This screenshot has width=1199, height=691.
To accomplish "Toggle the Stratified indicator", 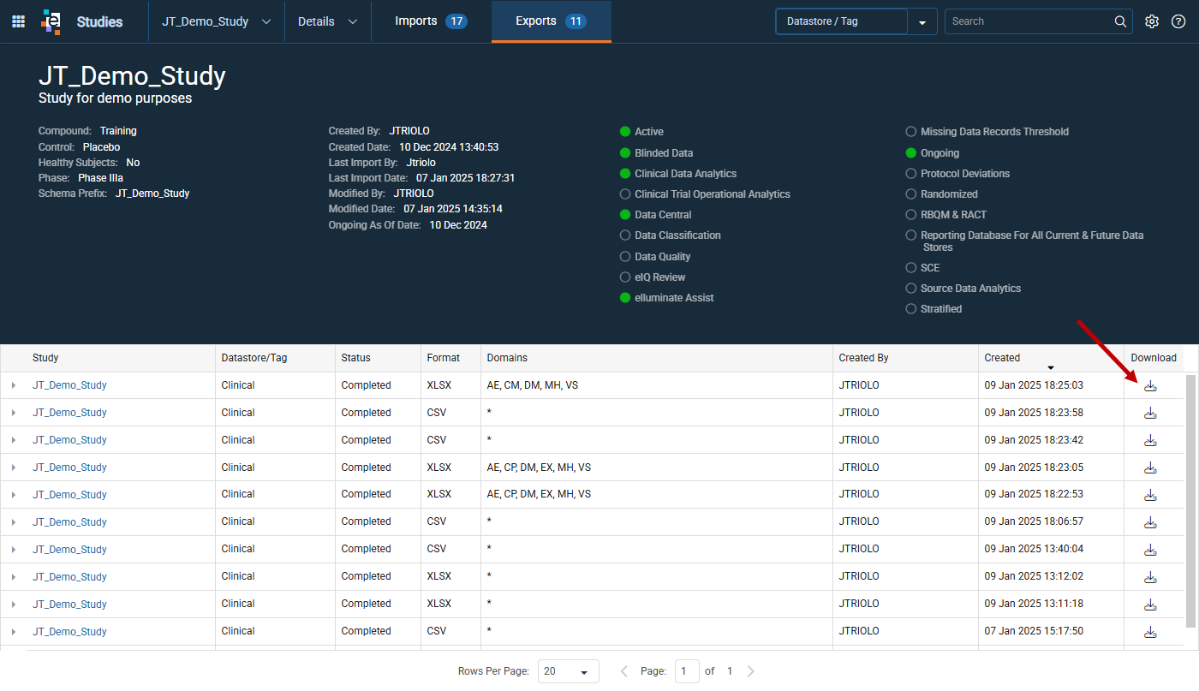I will 911,309.
